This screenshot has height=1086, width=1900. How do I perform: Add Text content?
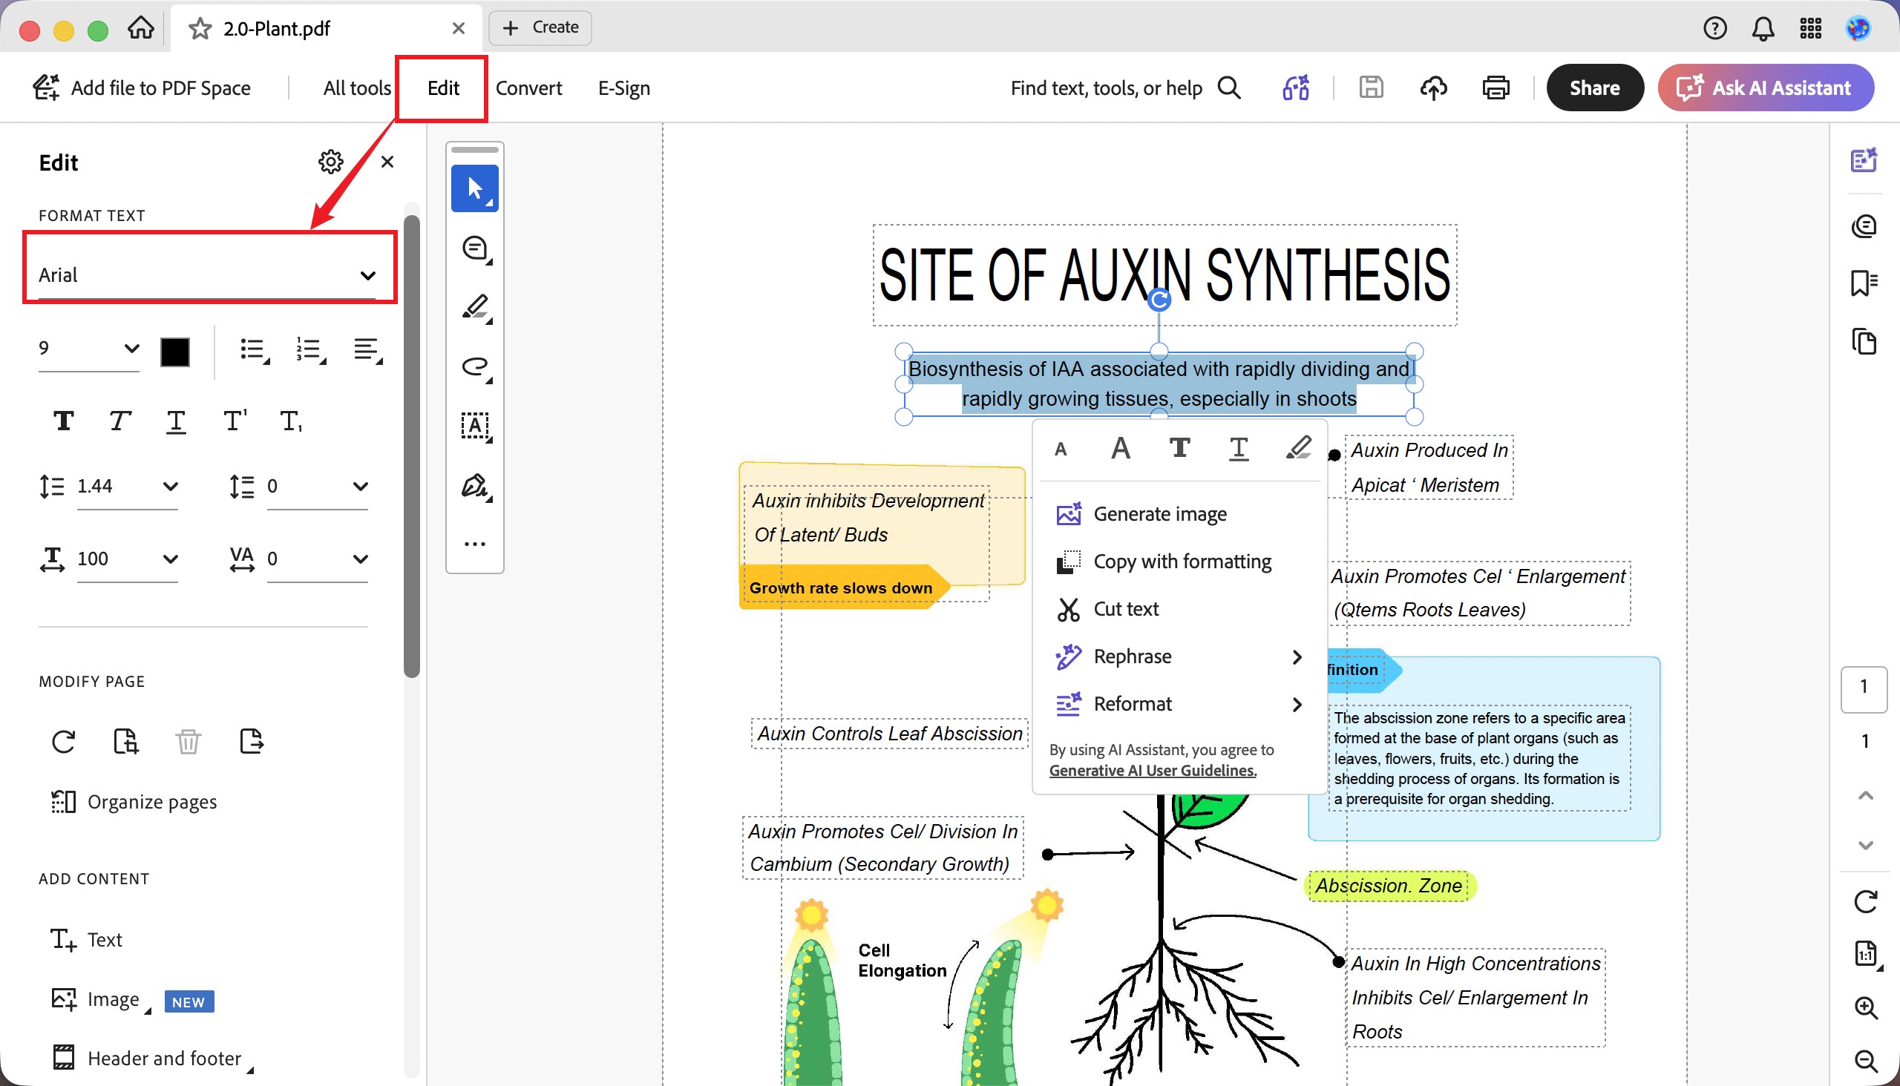[x=87, y=940]
